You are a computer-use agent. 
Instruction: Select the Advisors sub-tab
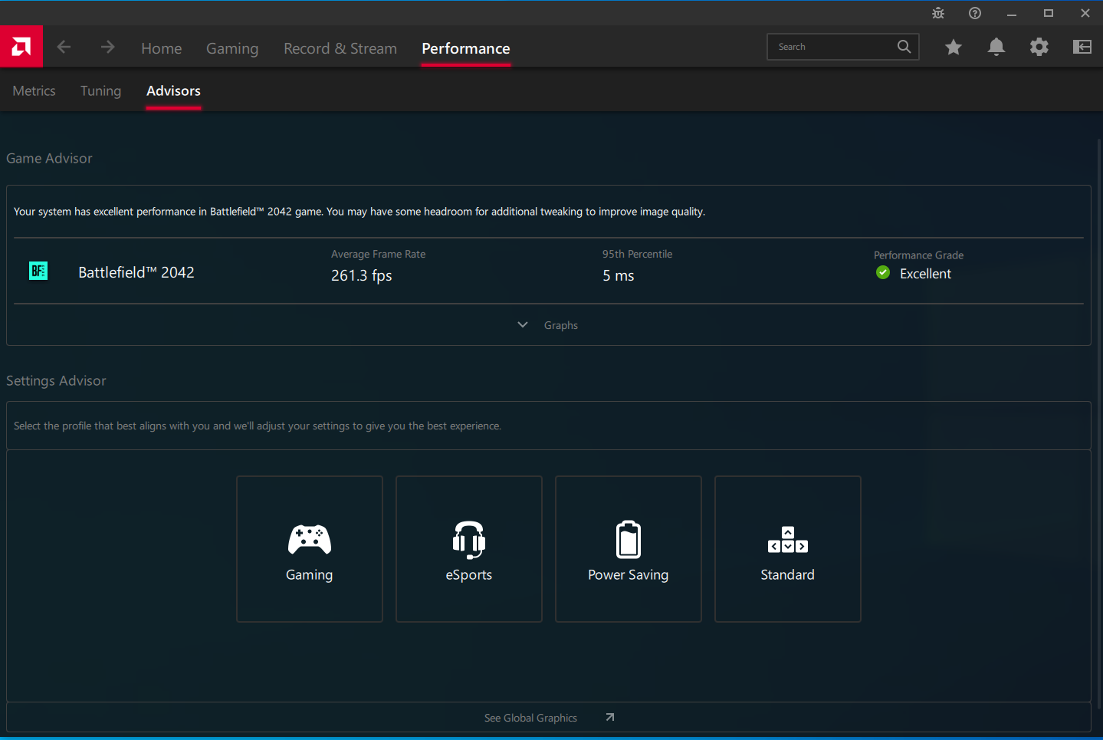click(x=174, y=90)
